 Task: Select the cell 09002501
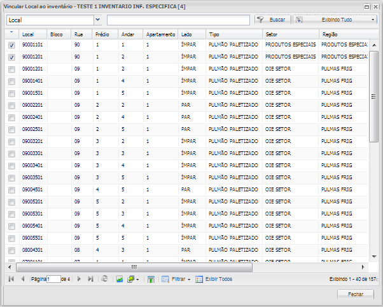32,129
